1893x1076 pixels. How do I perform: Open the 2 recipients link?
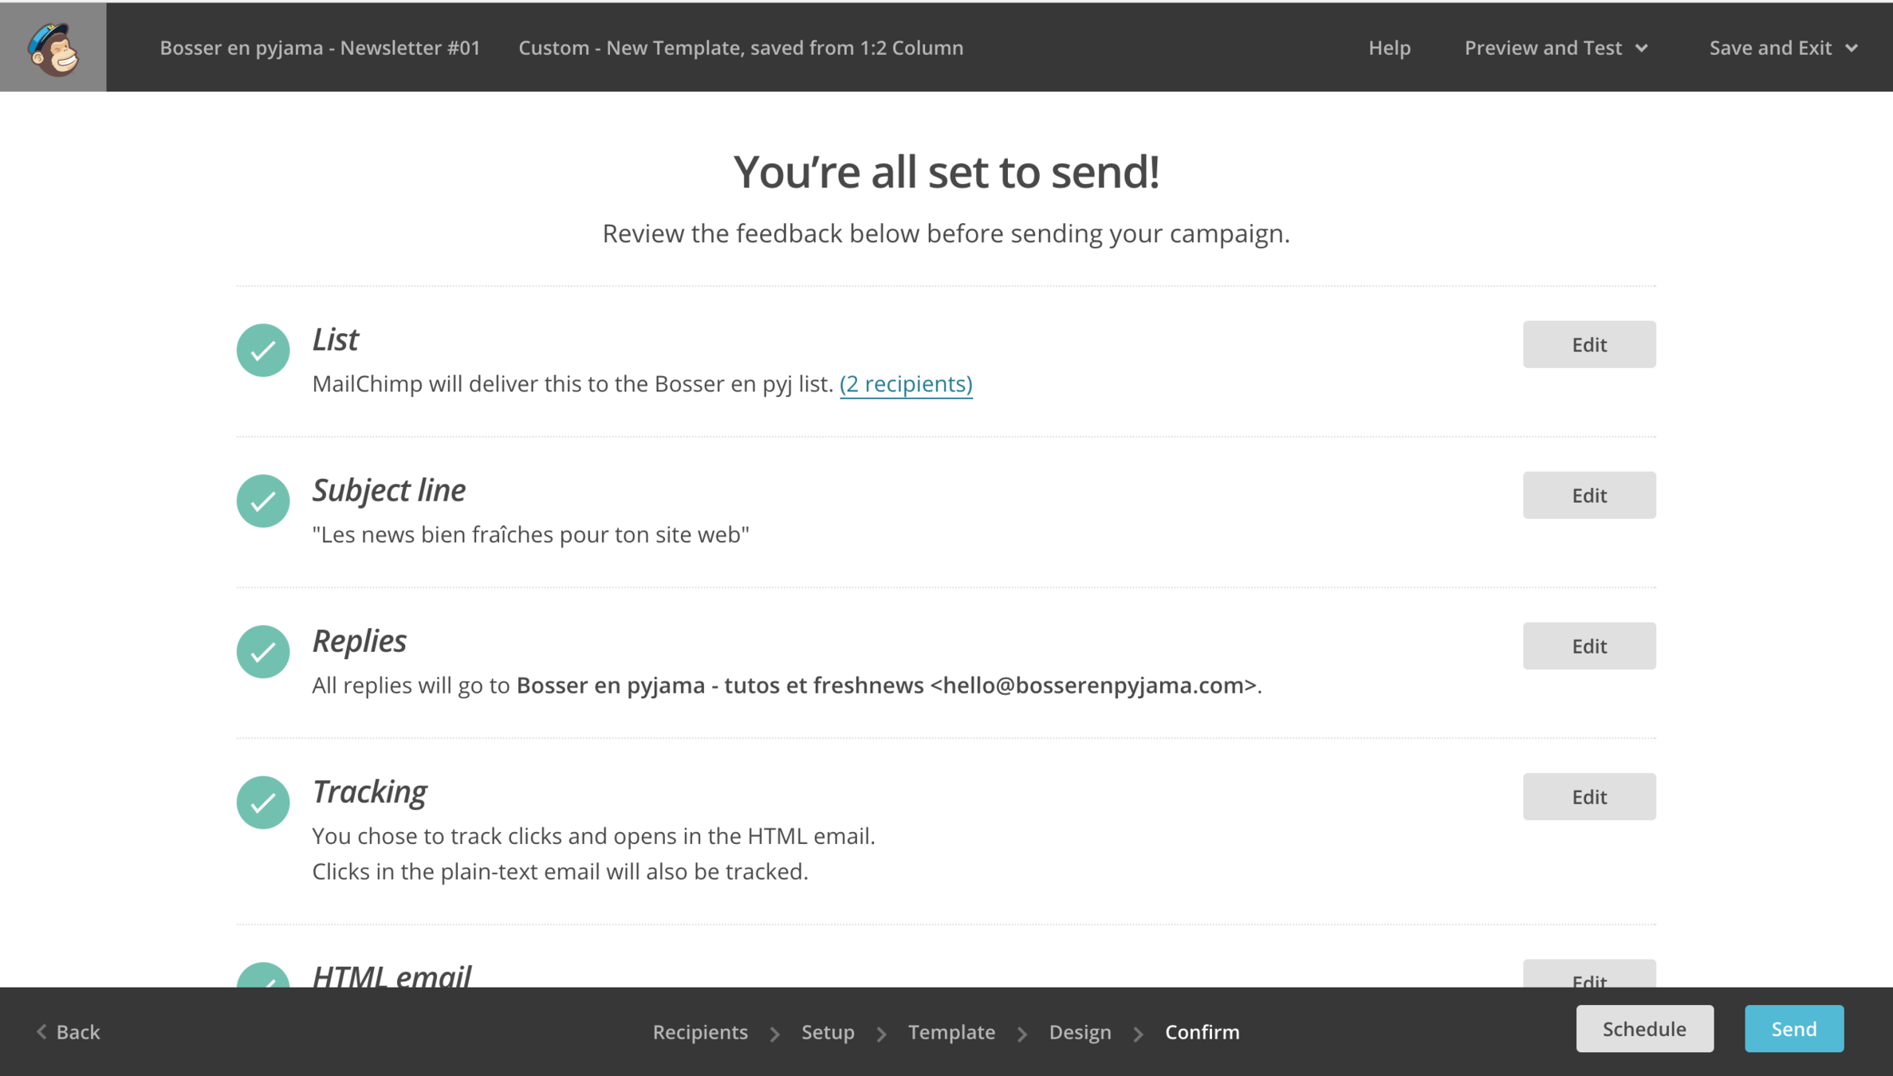tap(905, 383)
